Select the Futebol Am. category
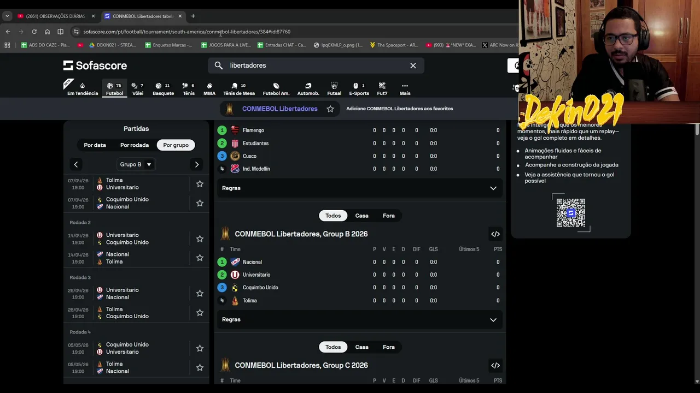 tap(276, 89)
